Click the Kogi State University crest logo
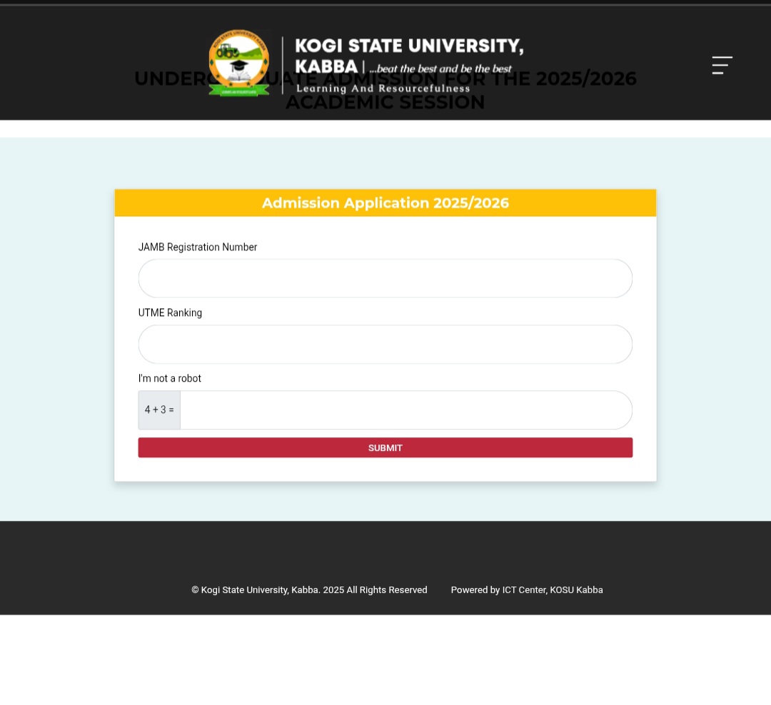Viewport: 771px width, 705px height. click(239, 63)
